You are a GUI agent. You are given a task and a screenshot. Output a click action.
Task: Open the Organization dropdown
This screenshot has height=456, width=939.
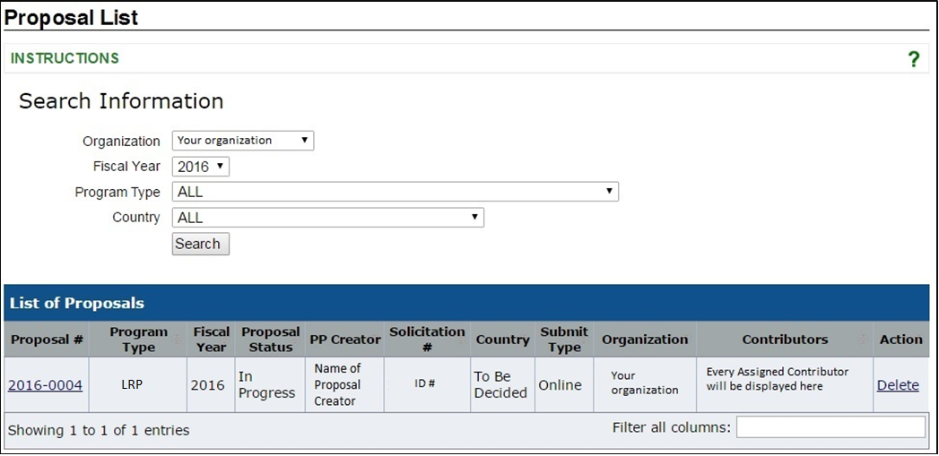tap(242, 141)
